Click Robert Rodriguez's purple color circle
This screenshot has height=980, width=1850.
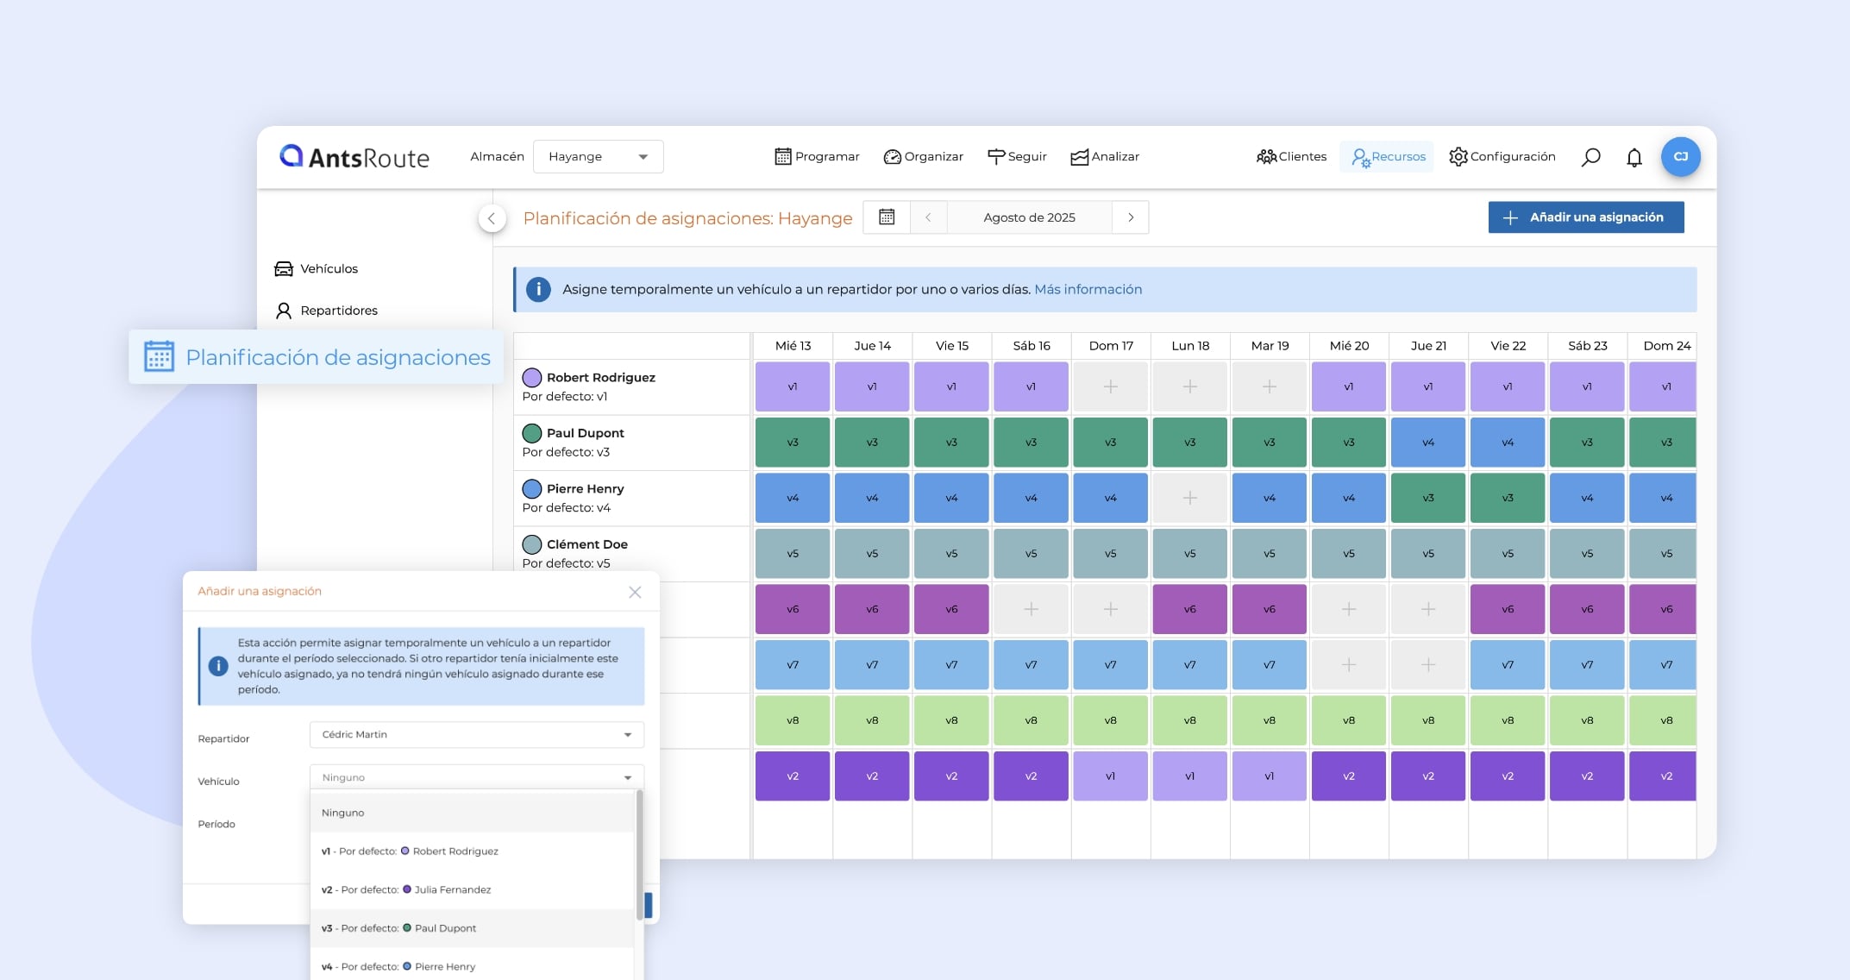[532, 378]
